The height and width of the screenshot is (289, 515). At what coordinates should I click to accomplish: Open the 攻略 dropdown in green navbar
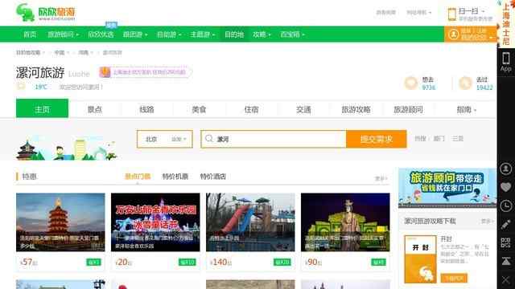[262, 35]
